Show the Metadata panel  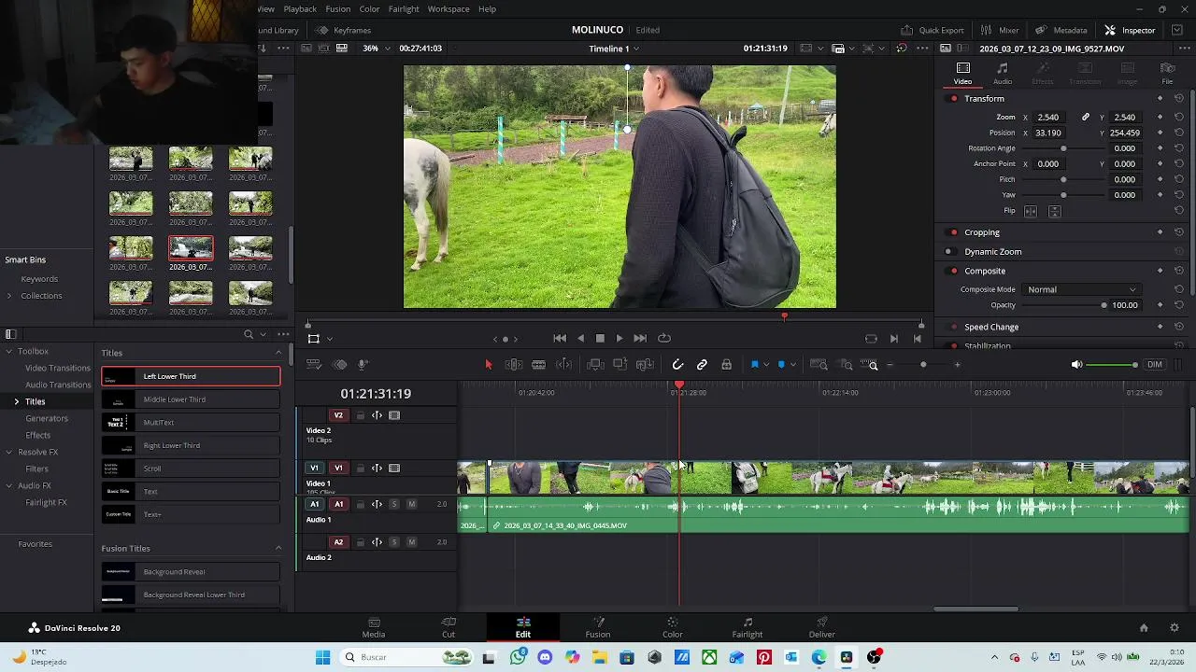(x=1061, y=30)
